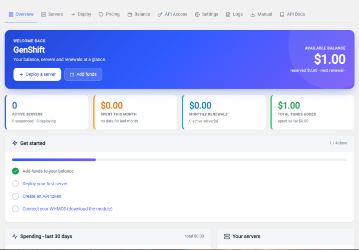Viewport: 359px width, 250px height.
Task: Click the 'total $0.00' spending label
Action: [194, 236]
